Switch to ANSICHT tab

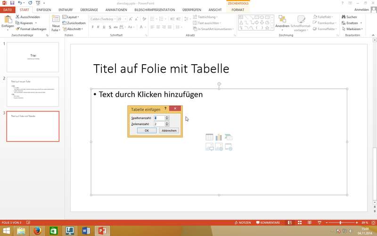coord(215,10)
